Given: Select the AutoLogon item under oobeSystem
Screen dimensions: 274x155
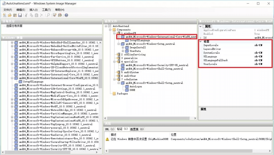Looking at the screenshot, I should pyautogui.click(x=136, y=86).
